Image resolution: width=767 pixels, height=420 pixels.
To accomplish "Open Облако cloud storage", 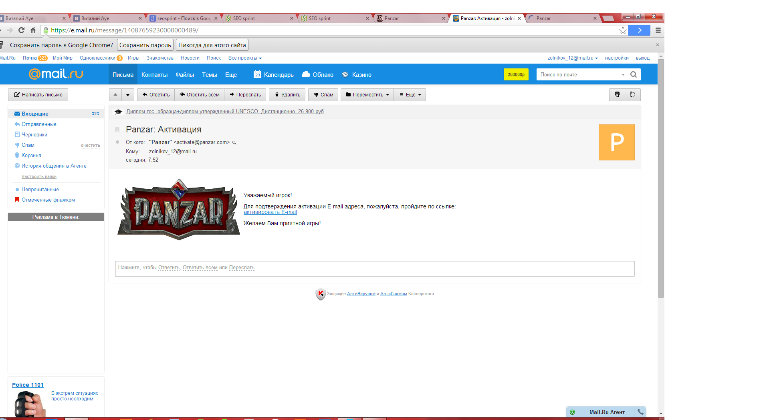I will 317,74.
